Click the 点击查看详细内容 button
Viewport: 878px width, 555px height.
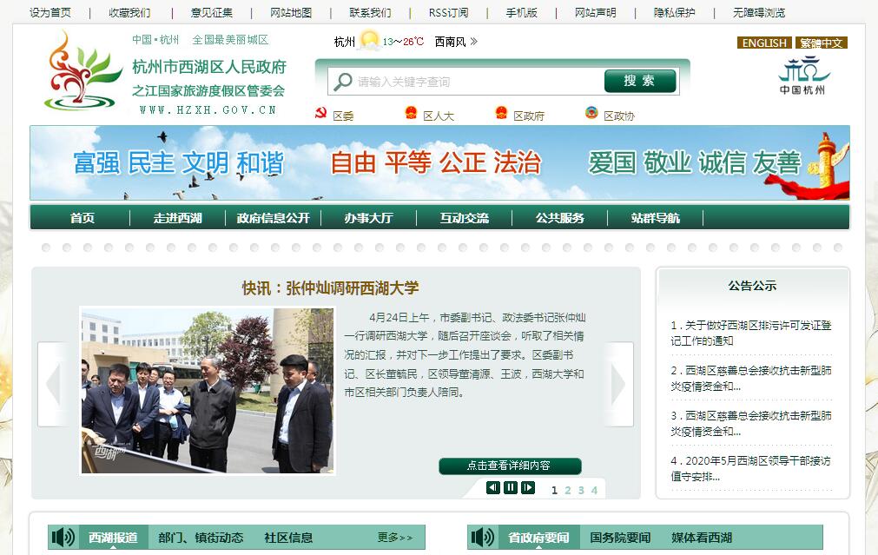(x=509, y=466)
